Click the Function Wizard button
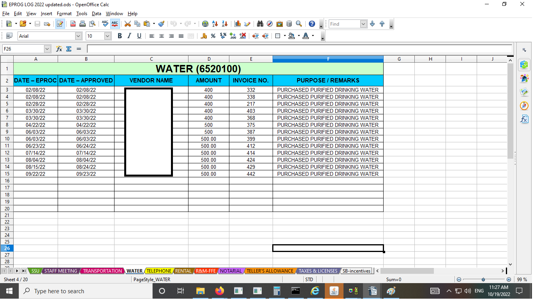 [x=59, y=49]
